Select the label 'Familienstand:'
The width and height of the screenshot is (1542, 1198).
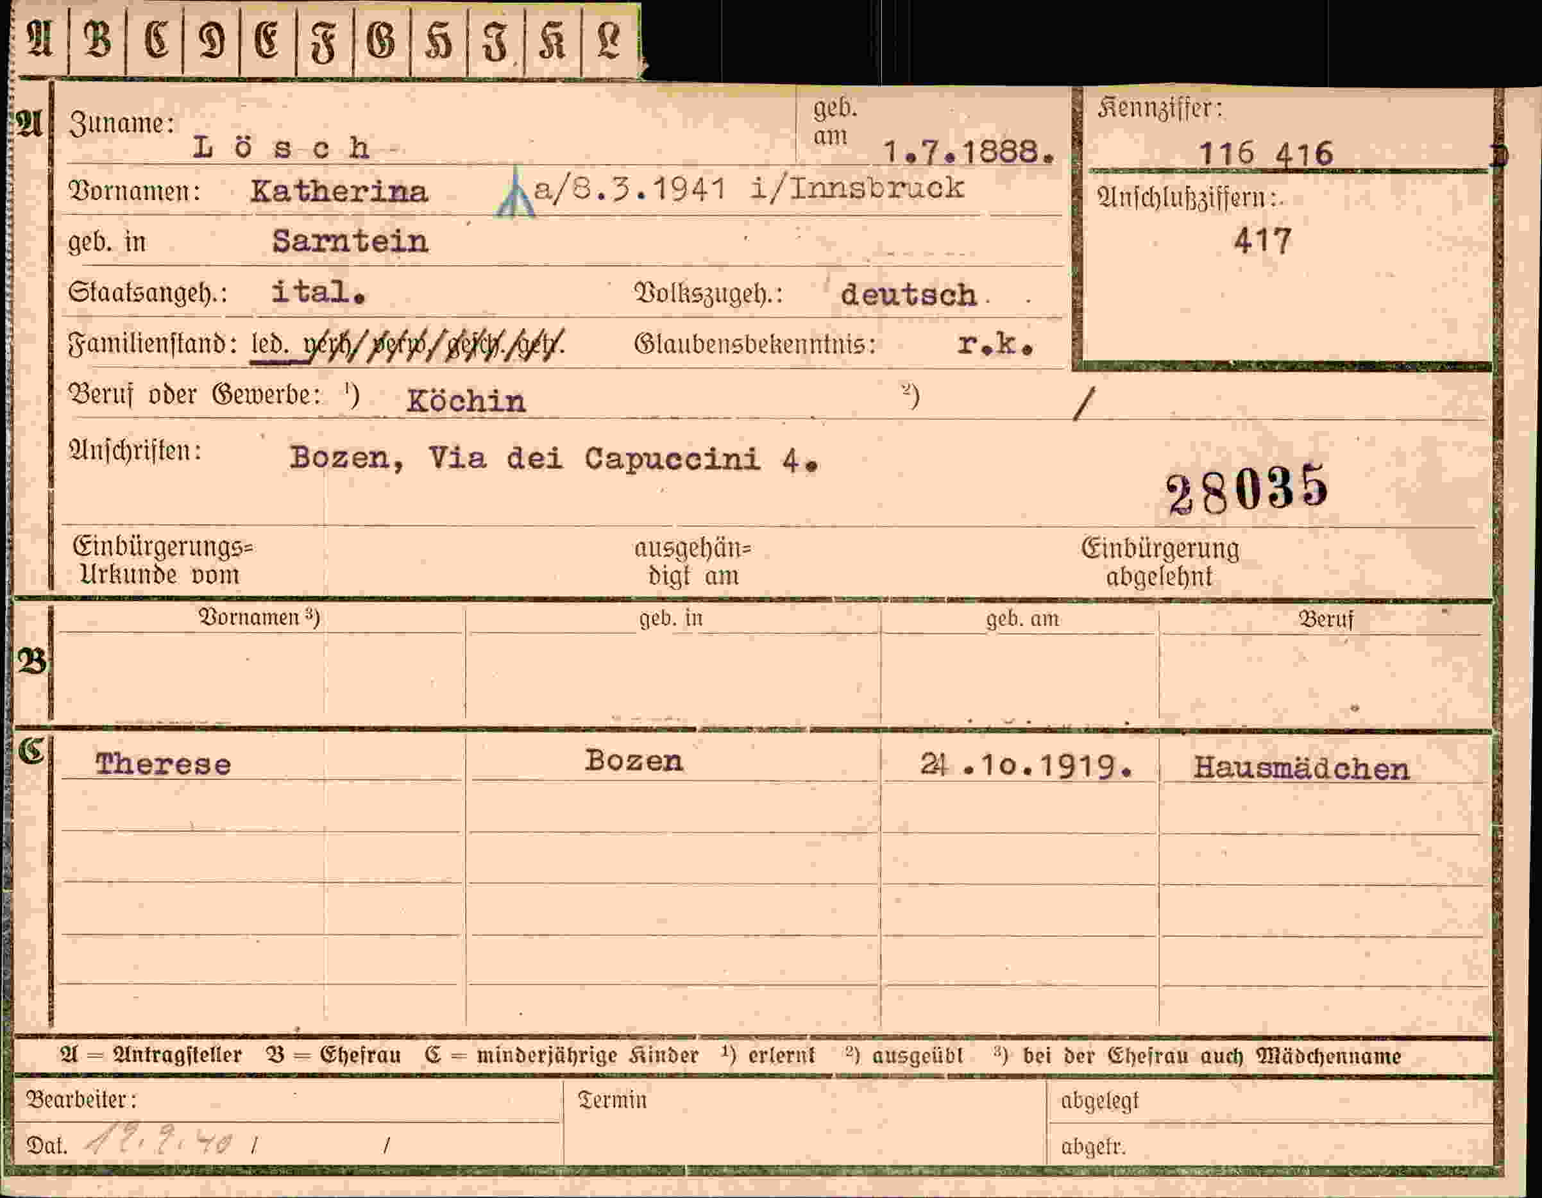[153, 344]
